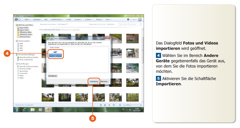Click the red delete X icon
The image size is (240, 128).
click(x=109, y=105)
